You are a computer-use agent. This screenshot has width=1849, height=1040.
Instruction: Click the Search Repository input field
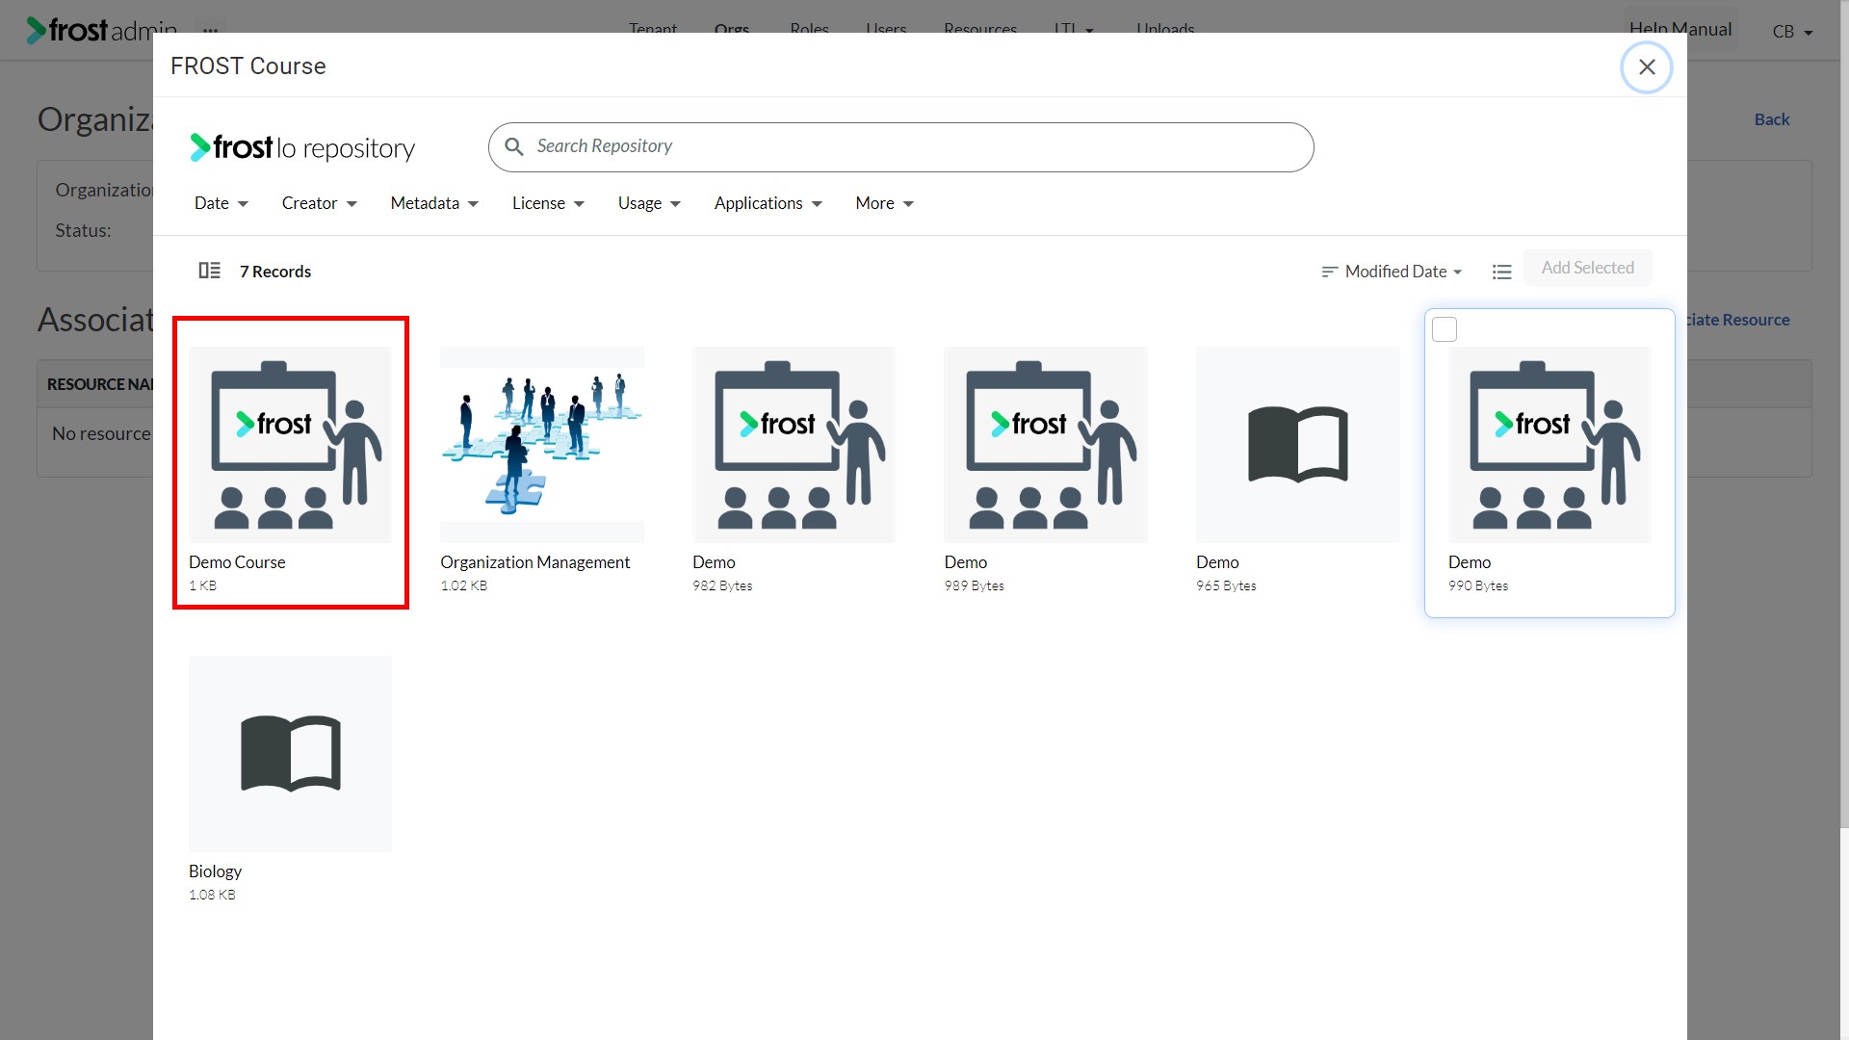pyautogui.click(x=900, y=147)
